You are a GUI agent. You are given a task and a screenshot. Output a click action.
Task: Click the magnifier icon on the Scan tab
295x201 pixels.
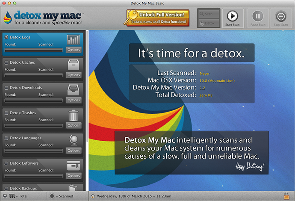pyautogui.click(x=202, y=14)
